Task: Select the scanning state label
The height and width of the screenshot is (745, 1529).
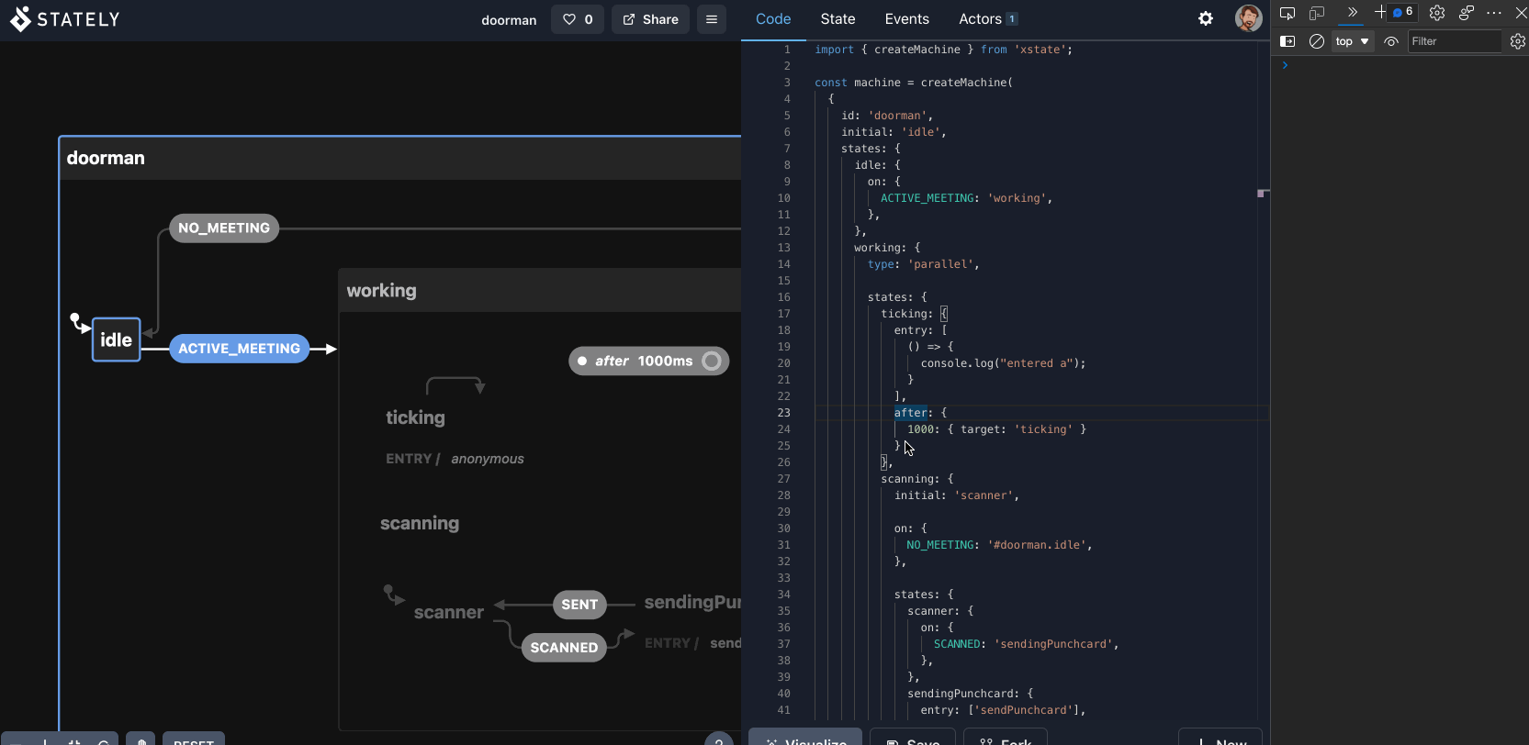Action: click(x=420, y=523)
